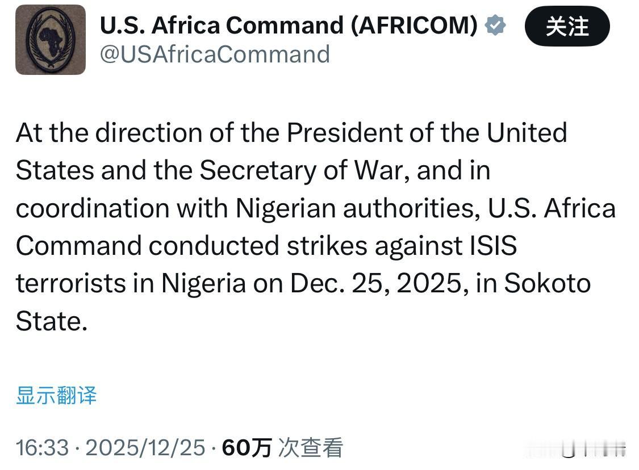Click the blue verified badge
Screen dimensions: 639x470
click(496, 26)
